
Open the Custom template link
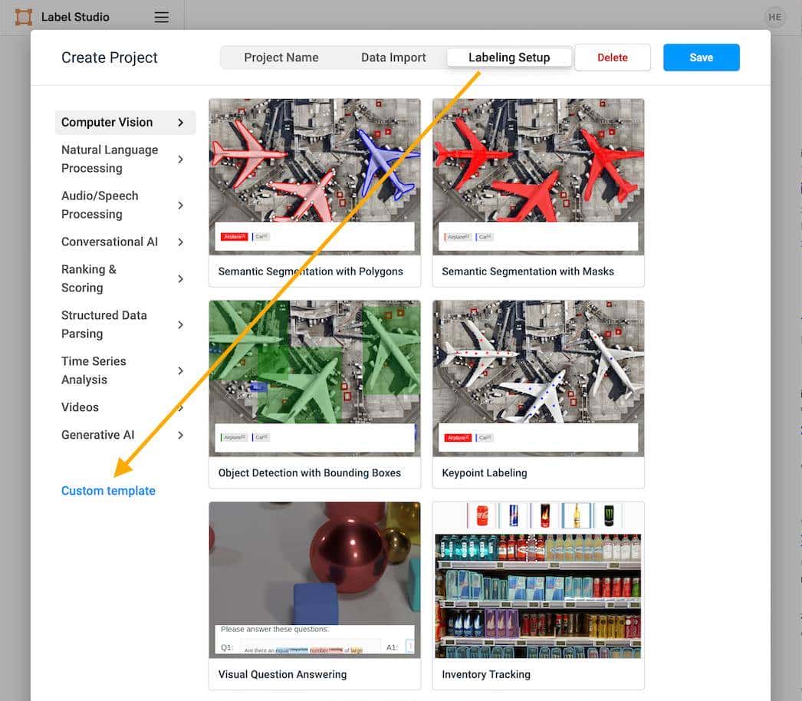tap(108, 491)
